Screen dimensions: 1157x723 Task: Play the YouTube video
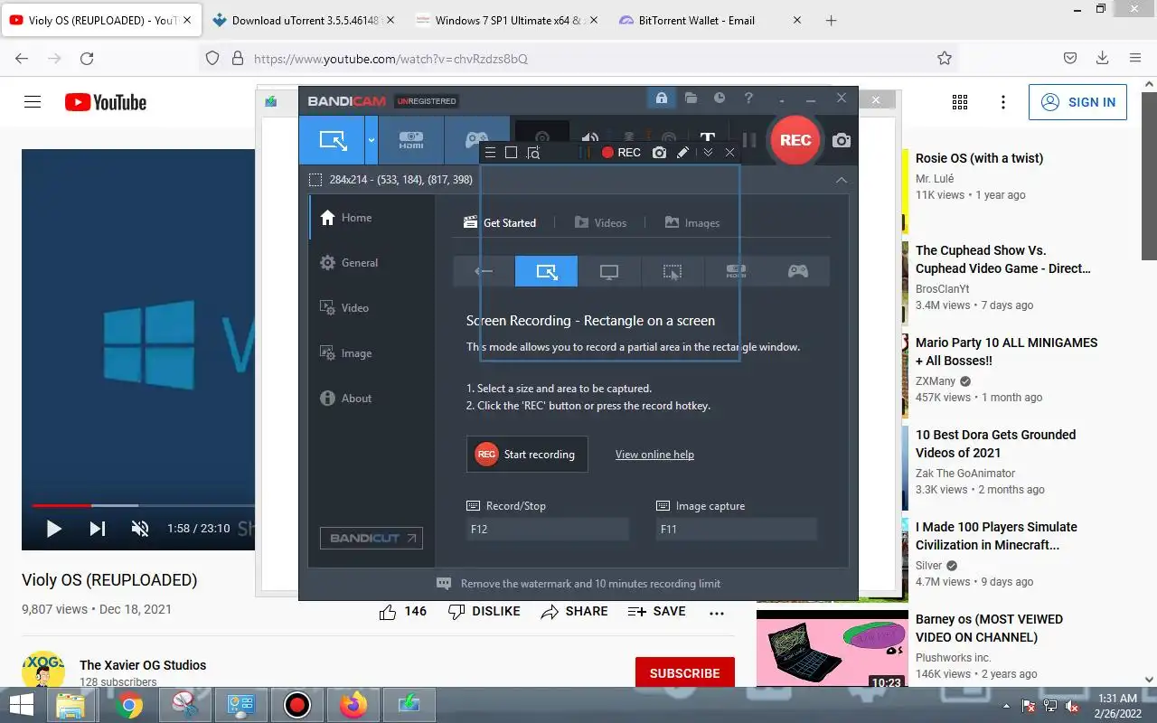tap(53, 529)
